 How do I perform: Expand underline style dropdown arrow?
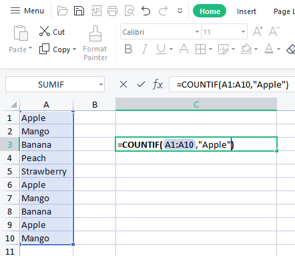tap(171, 49)
